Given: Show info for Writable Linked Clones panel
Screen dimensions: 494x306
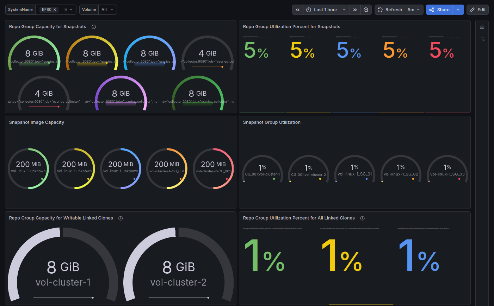Looking at the screenshot, I should pos(121,218).
